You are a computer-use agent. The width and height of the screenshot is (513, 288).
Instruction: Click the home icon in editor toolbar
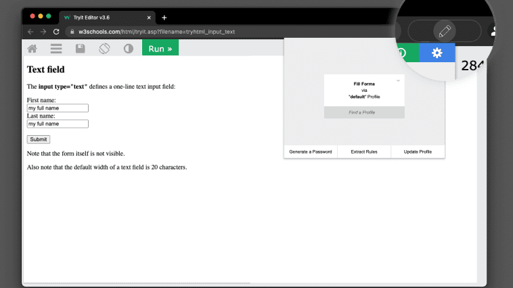[32, 49]
